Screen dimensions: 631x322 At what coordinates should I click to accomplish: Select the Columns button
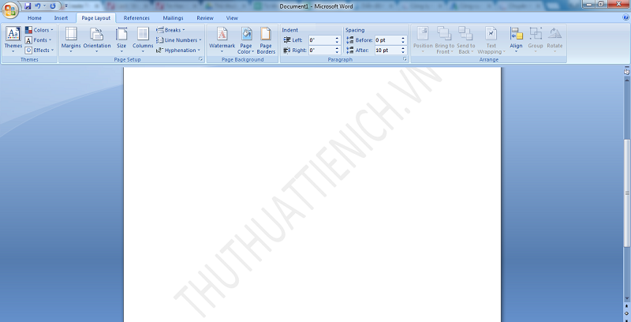143,38
